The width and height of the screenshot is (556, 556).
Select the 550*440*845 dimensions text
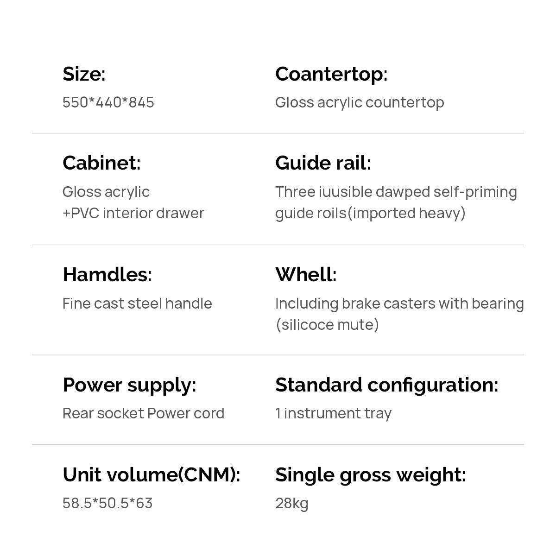pos(108,102)
